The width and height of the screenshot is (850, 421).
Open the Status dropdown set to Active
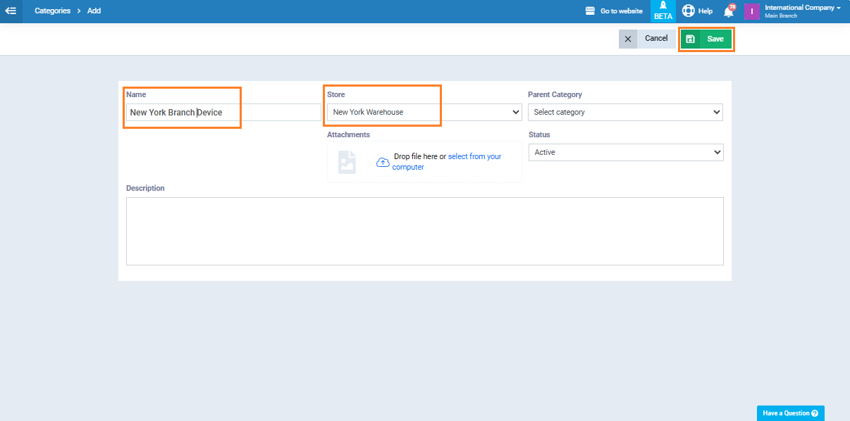(x=625, y=152)
